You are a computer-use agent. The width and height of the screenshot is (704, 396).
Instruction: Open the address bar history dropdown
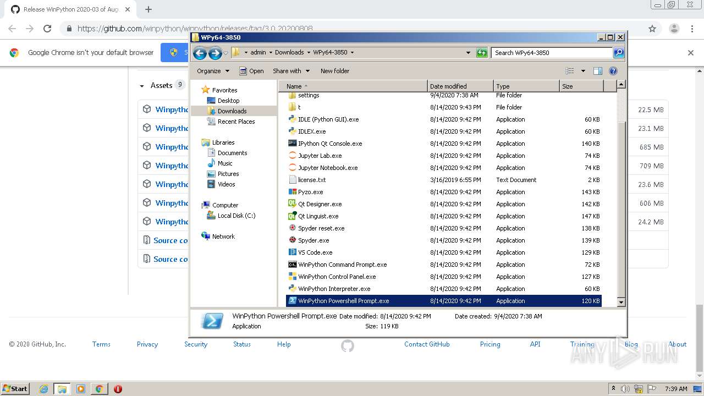point(468,53)
